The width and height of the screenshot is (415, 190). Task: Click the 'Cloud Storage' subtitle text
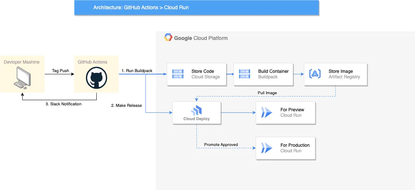click(x=206, y=77)
